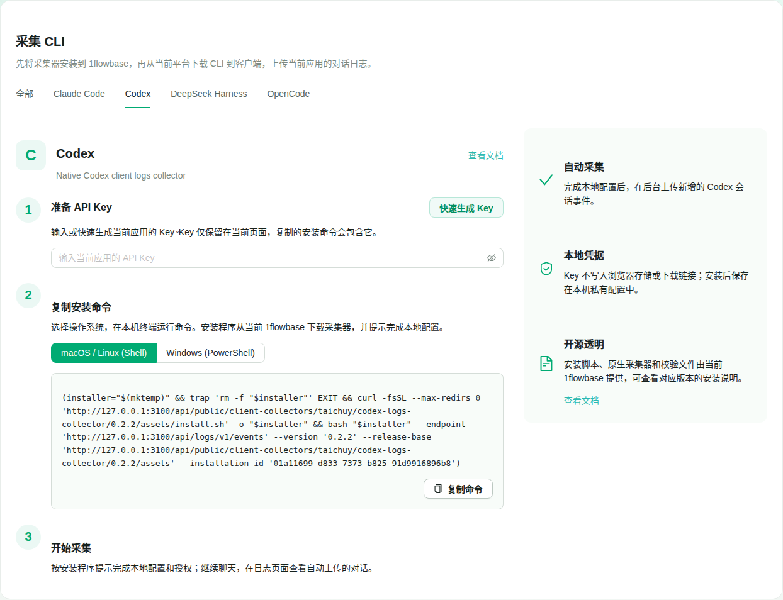Focus the API Key input field

[x=277, y=258]
